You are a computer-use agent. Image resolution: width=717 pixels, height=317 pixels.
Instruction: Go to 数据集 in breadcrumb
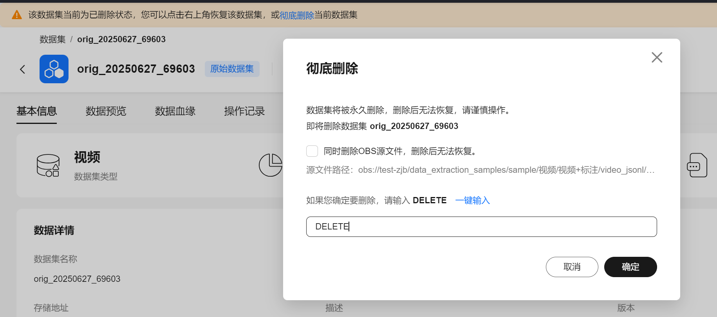52,39
